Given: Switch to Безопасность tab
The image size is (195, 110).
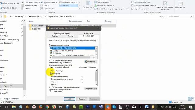Looking at the screenshot, I should coord(89,36).
